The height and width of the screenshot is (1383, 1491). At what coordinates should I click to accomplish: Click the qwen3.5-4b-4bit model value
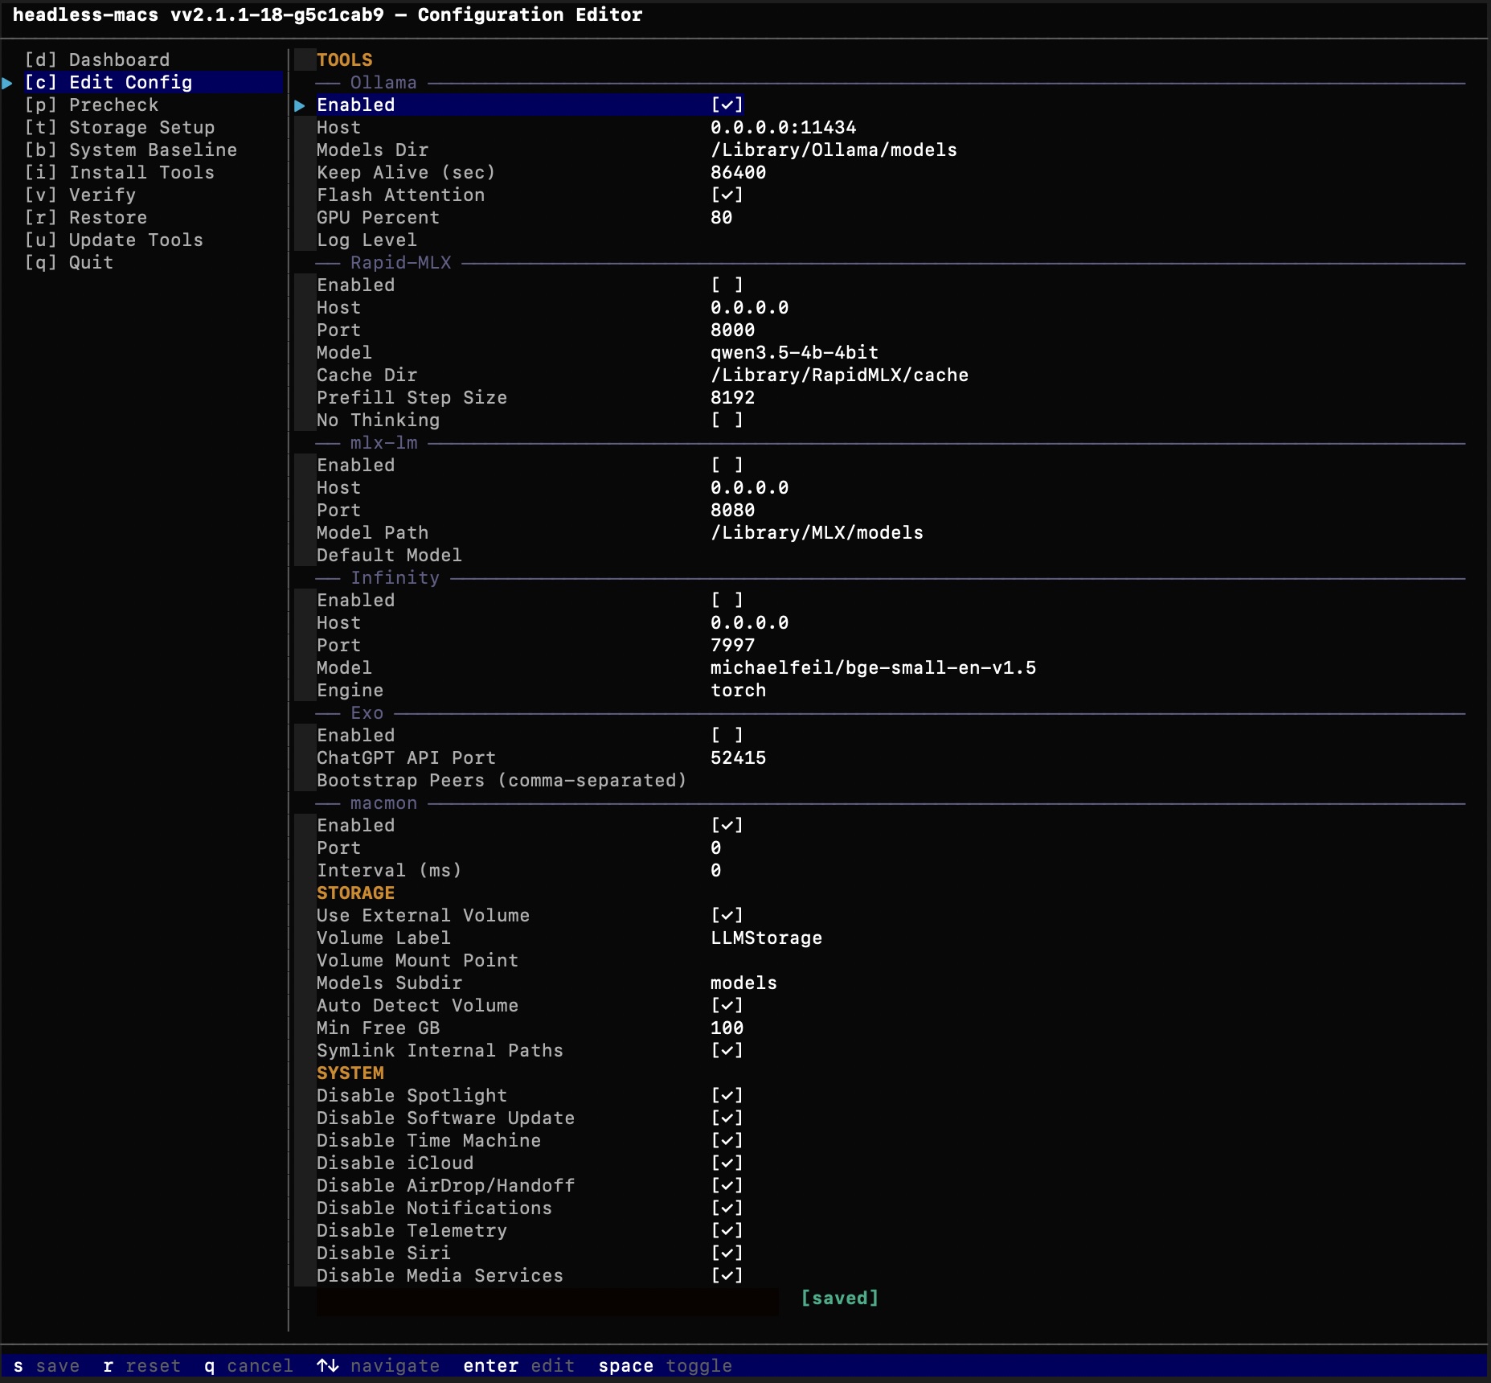coord(794,352)
